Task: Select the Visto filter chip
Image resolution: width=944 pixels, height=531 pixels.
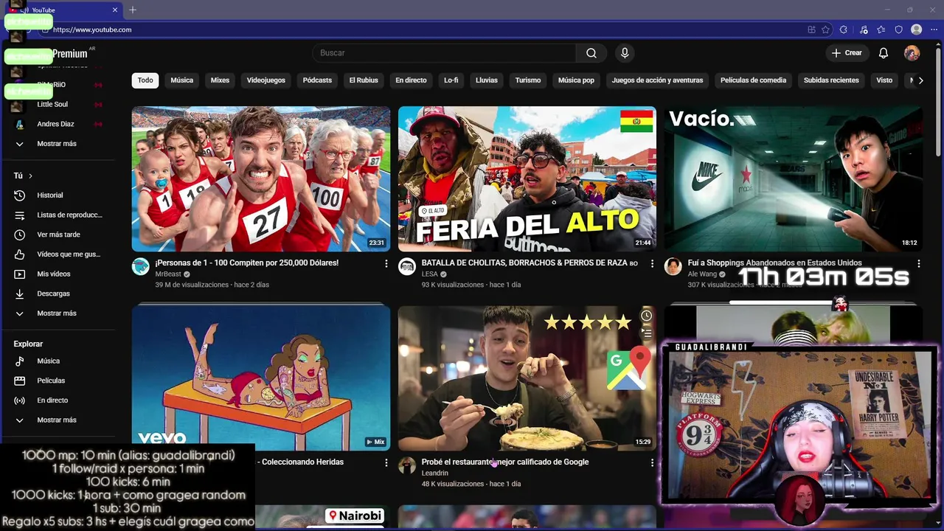Action: click(884, 80)
